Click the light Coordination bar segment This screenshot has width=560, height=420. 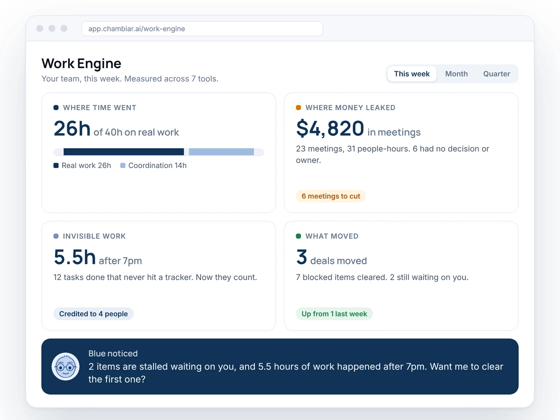pos(221,152)
